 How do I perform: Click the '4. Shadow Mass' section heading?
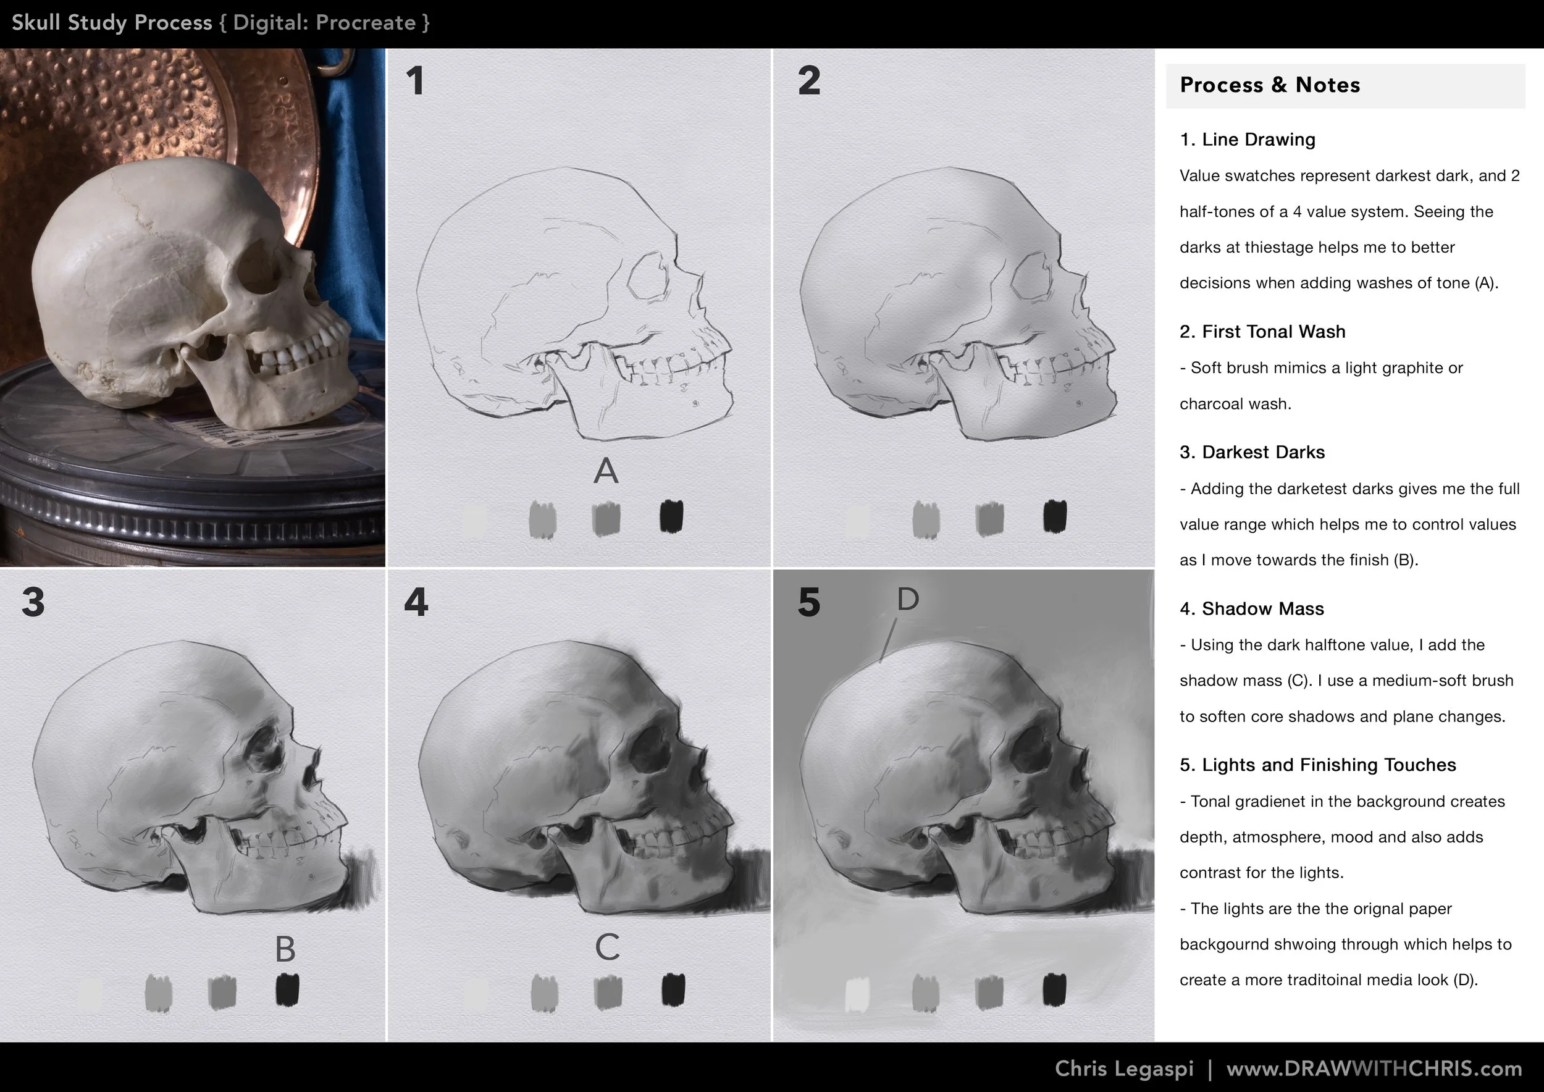1251,608
